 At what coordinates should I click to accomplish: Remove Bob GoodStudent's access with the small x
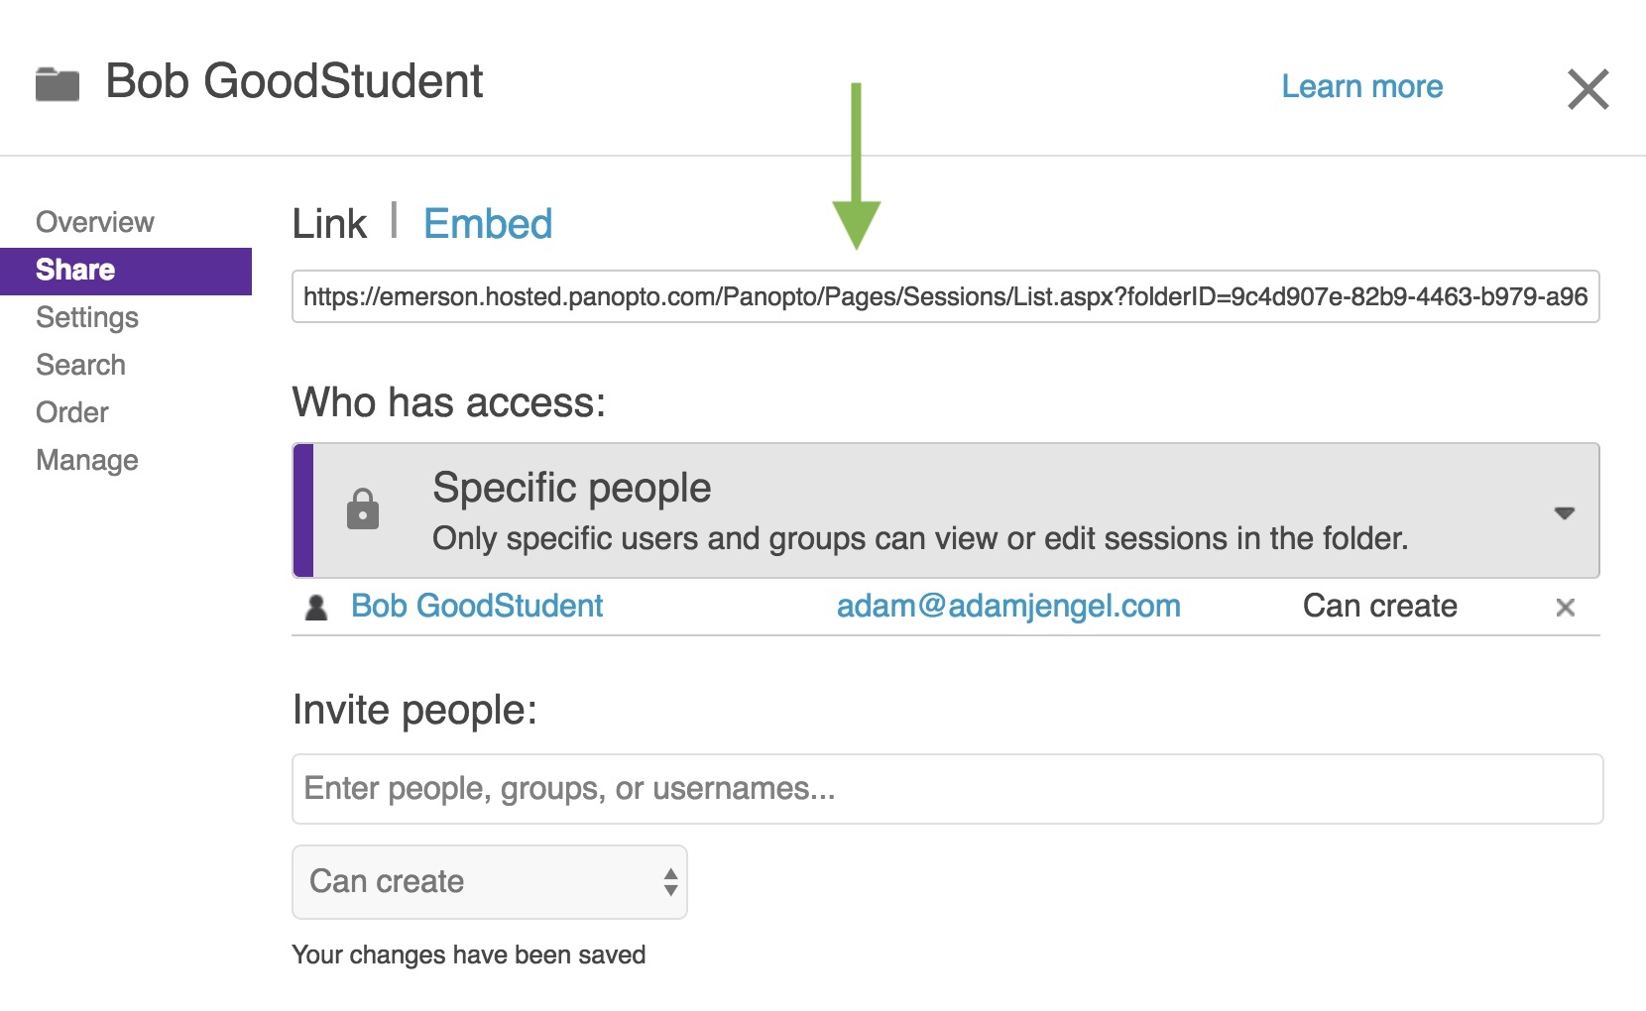tap(1565, 608)
